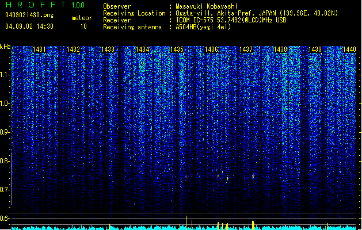The height and width of the screenshot is (230, 362).
Task: Click the 1.1 frequency axis label
Action: tap(5, 75)
